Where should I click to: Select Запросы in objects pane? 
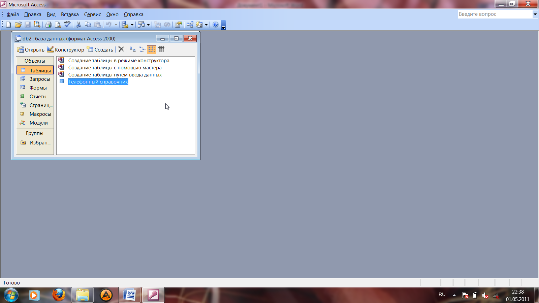click(35, 79)
